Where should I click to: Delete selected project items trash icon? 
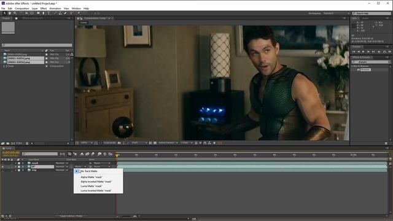tap(27, 143)
